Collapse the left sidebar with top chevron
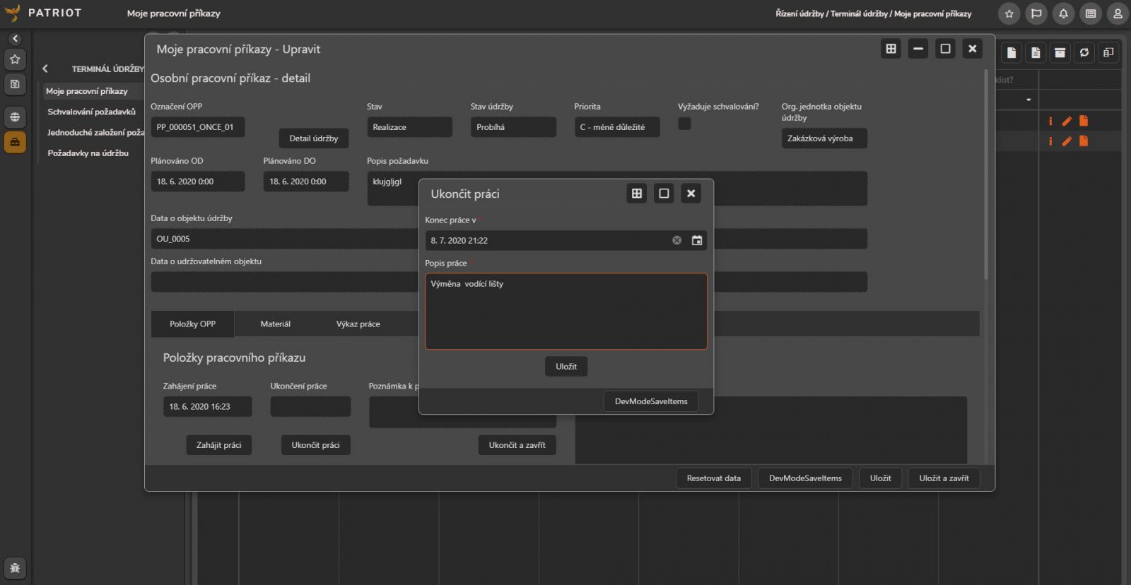 (x=15, y=39)
